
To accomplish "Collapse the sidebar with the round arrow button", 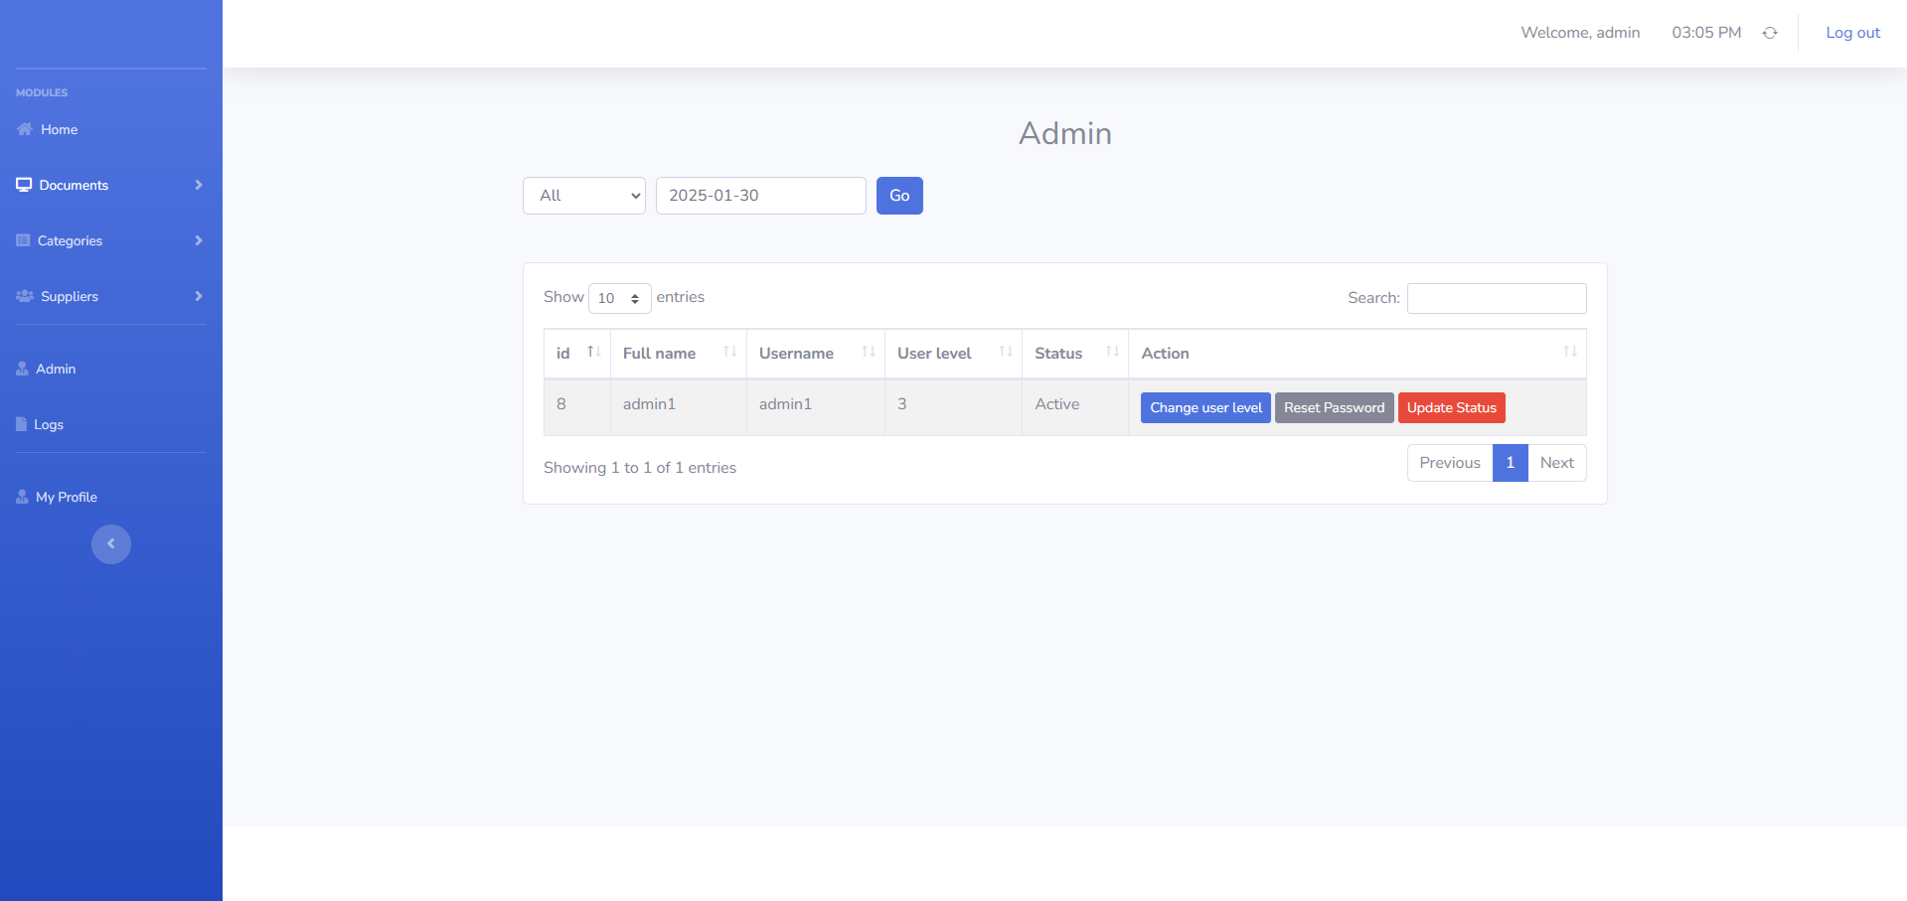I will [111, 544].
